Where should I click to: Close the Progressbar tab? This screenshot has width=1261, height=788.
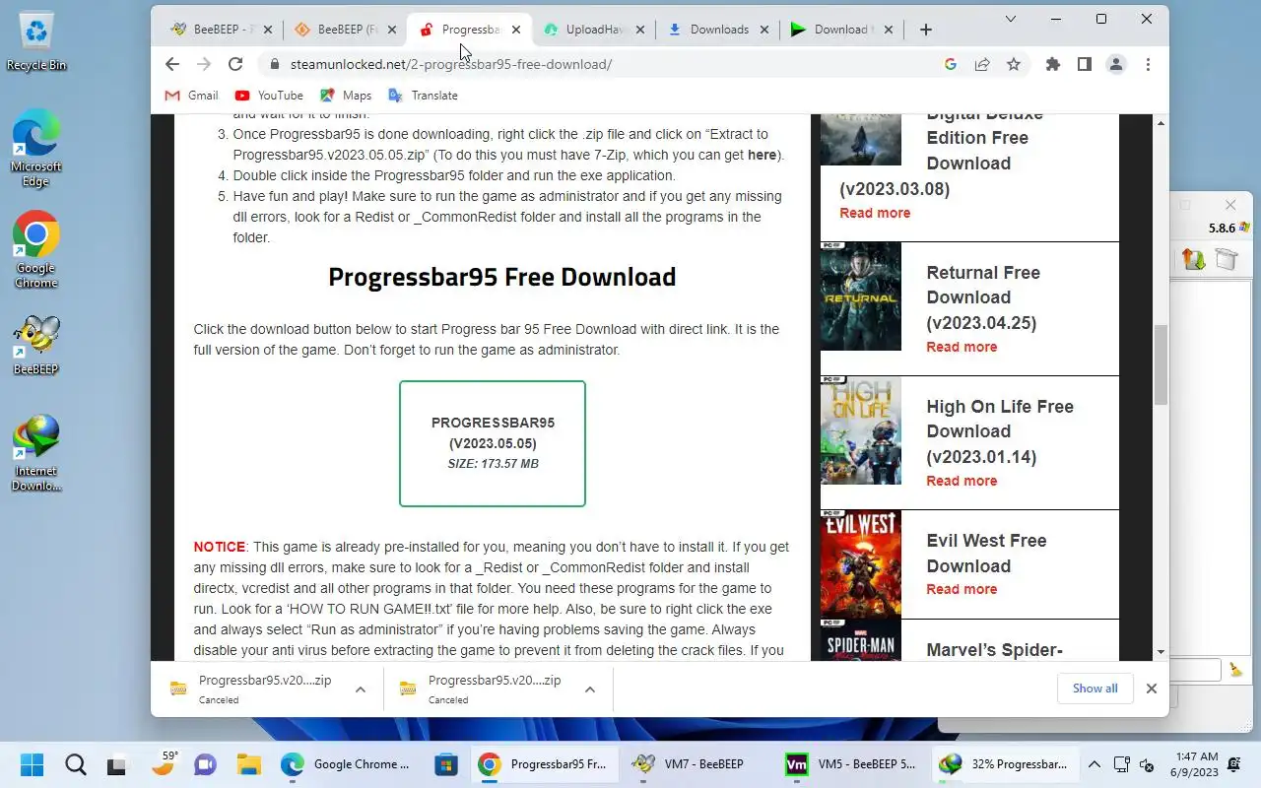(516, 30)
